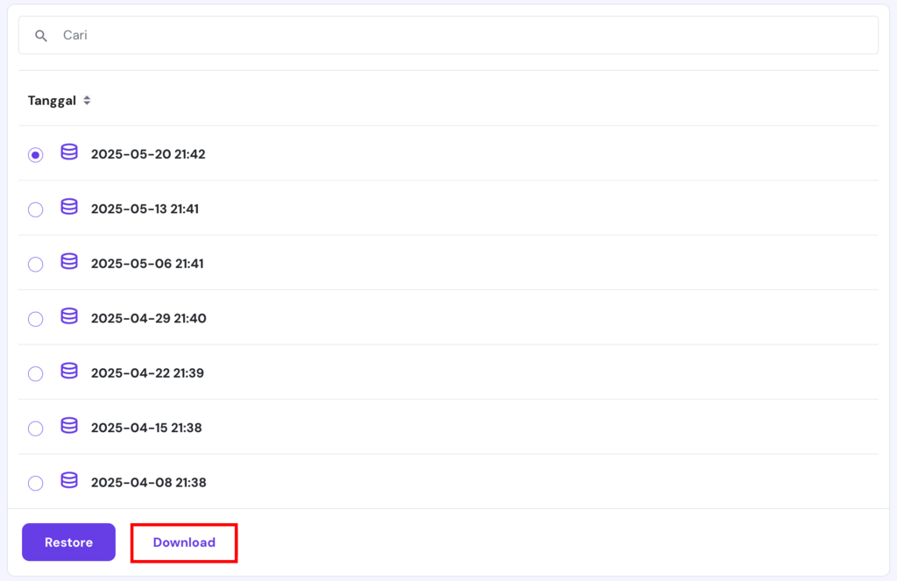Select the 2025-04-22 21:39 backup radio button

pyautogui.click(x=35, y=373)
